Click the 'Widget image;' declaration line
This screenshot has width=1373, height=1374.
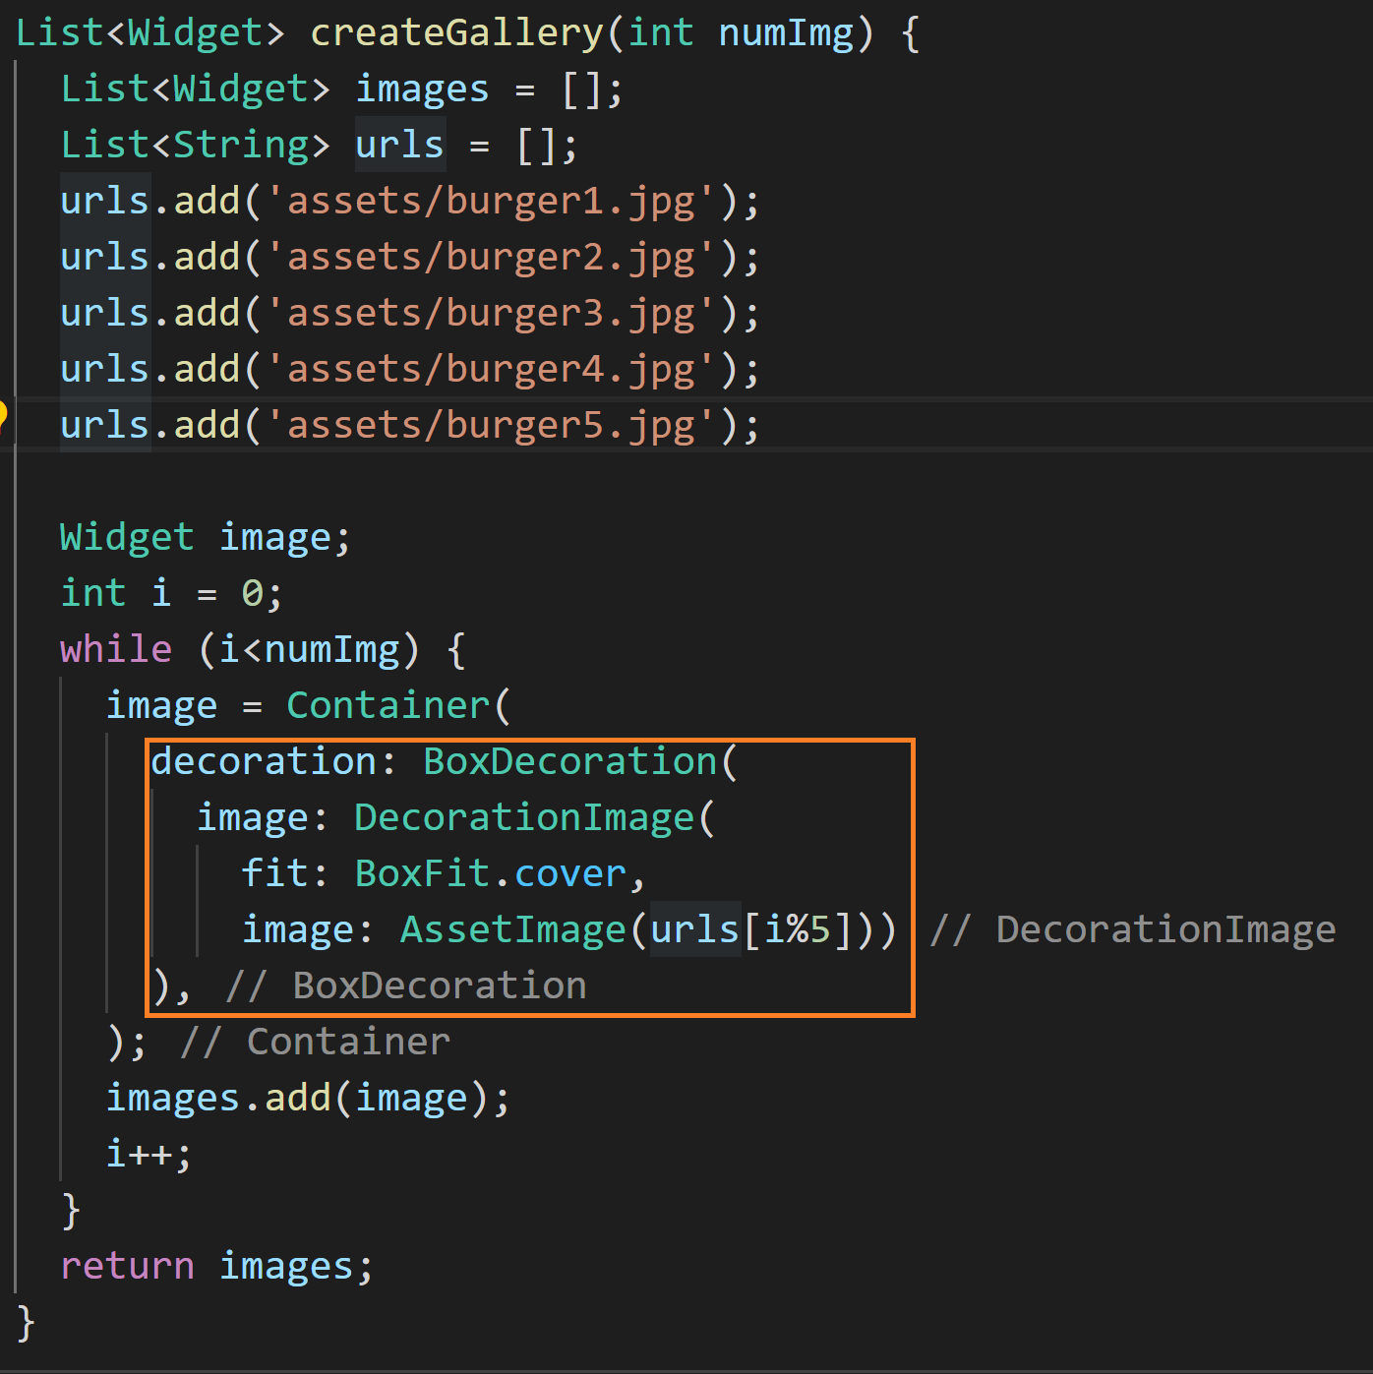206,538
